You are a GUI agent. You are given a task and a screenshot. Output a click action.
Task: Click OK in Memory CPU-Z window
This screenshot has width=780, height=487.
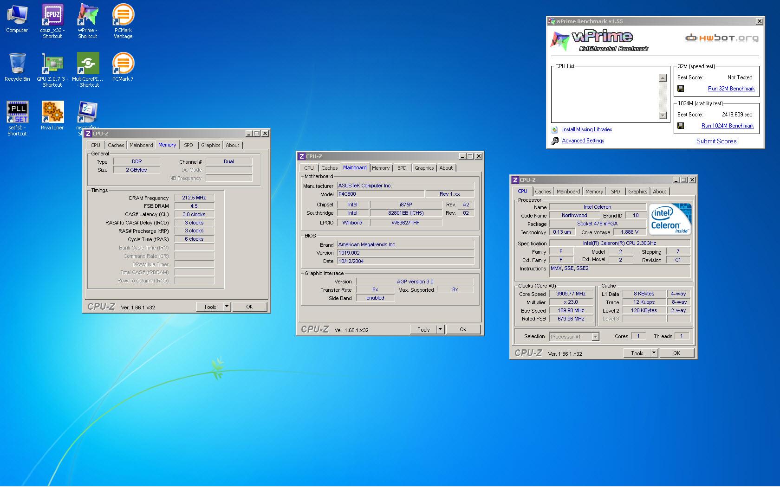click(x=250, y=307)
